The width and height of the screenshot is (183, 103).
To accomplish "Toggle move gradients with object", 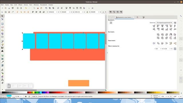I will (x=118, y=12).
